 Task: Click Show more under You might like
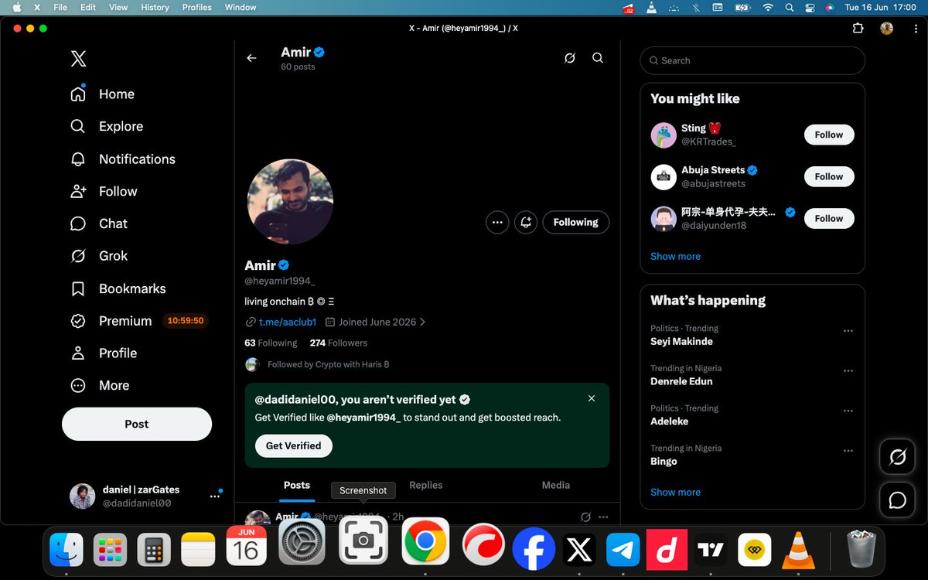675,257
